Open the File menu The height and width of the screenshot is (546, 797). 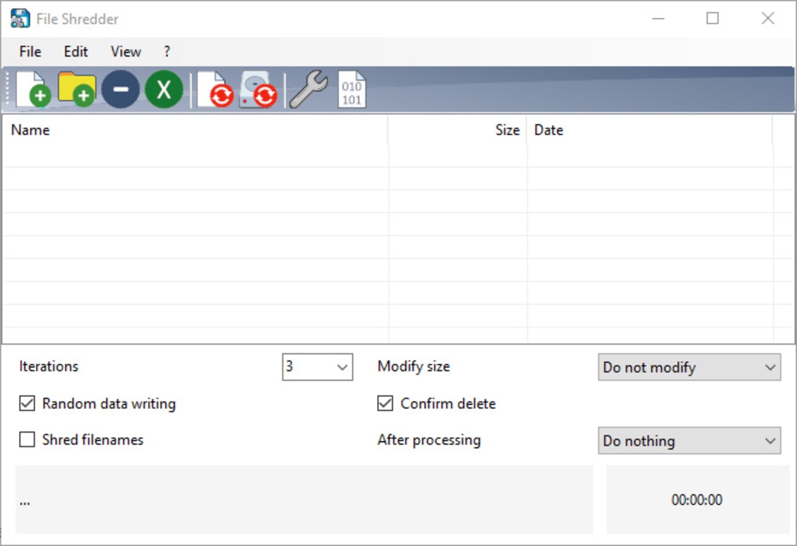[x=30, y=51]
